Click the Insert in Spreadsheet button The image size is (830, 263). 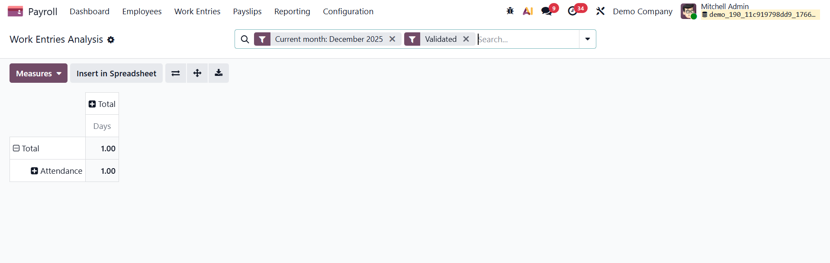click(116, 73)
